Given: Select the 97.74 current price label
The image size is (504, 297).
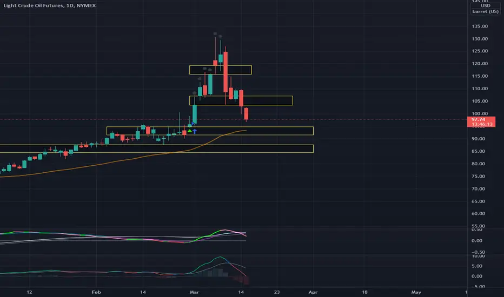Looking at the screenshot, I should [478, 119].
